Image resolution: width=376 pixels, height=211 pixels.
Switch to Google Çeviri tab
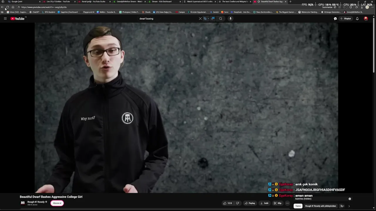23,1
